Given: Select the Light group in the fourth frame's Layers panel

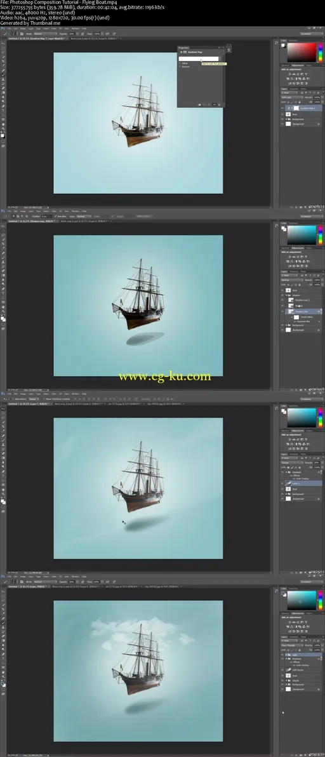Looking at the screenshot, I should (x=304, y=655).
